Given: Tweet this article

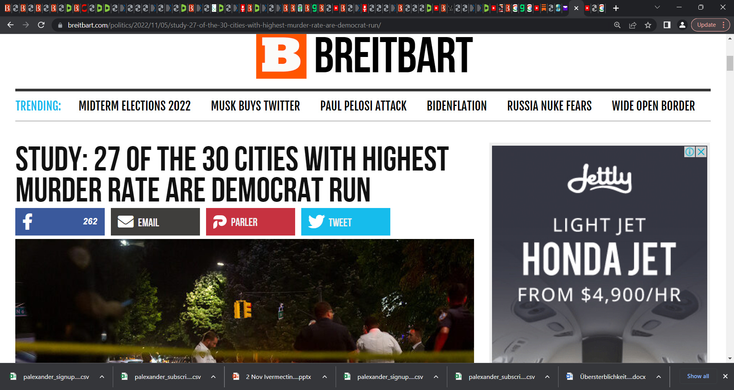Looking at the screenshot, I should click(x=346, y=222).
